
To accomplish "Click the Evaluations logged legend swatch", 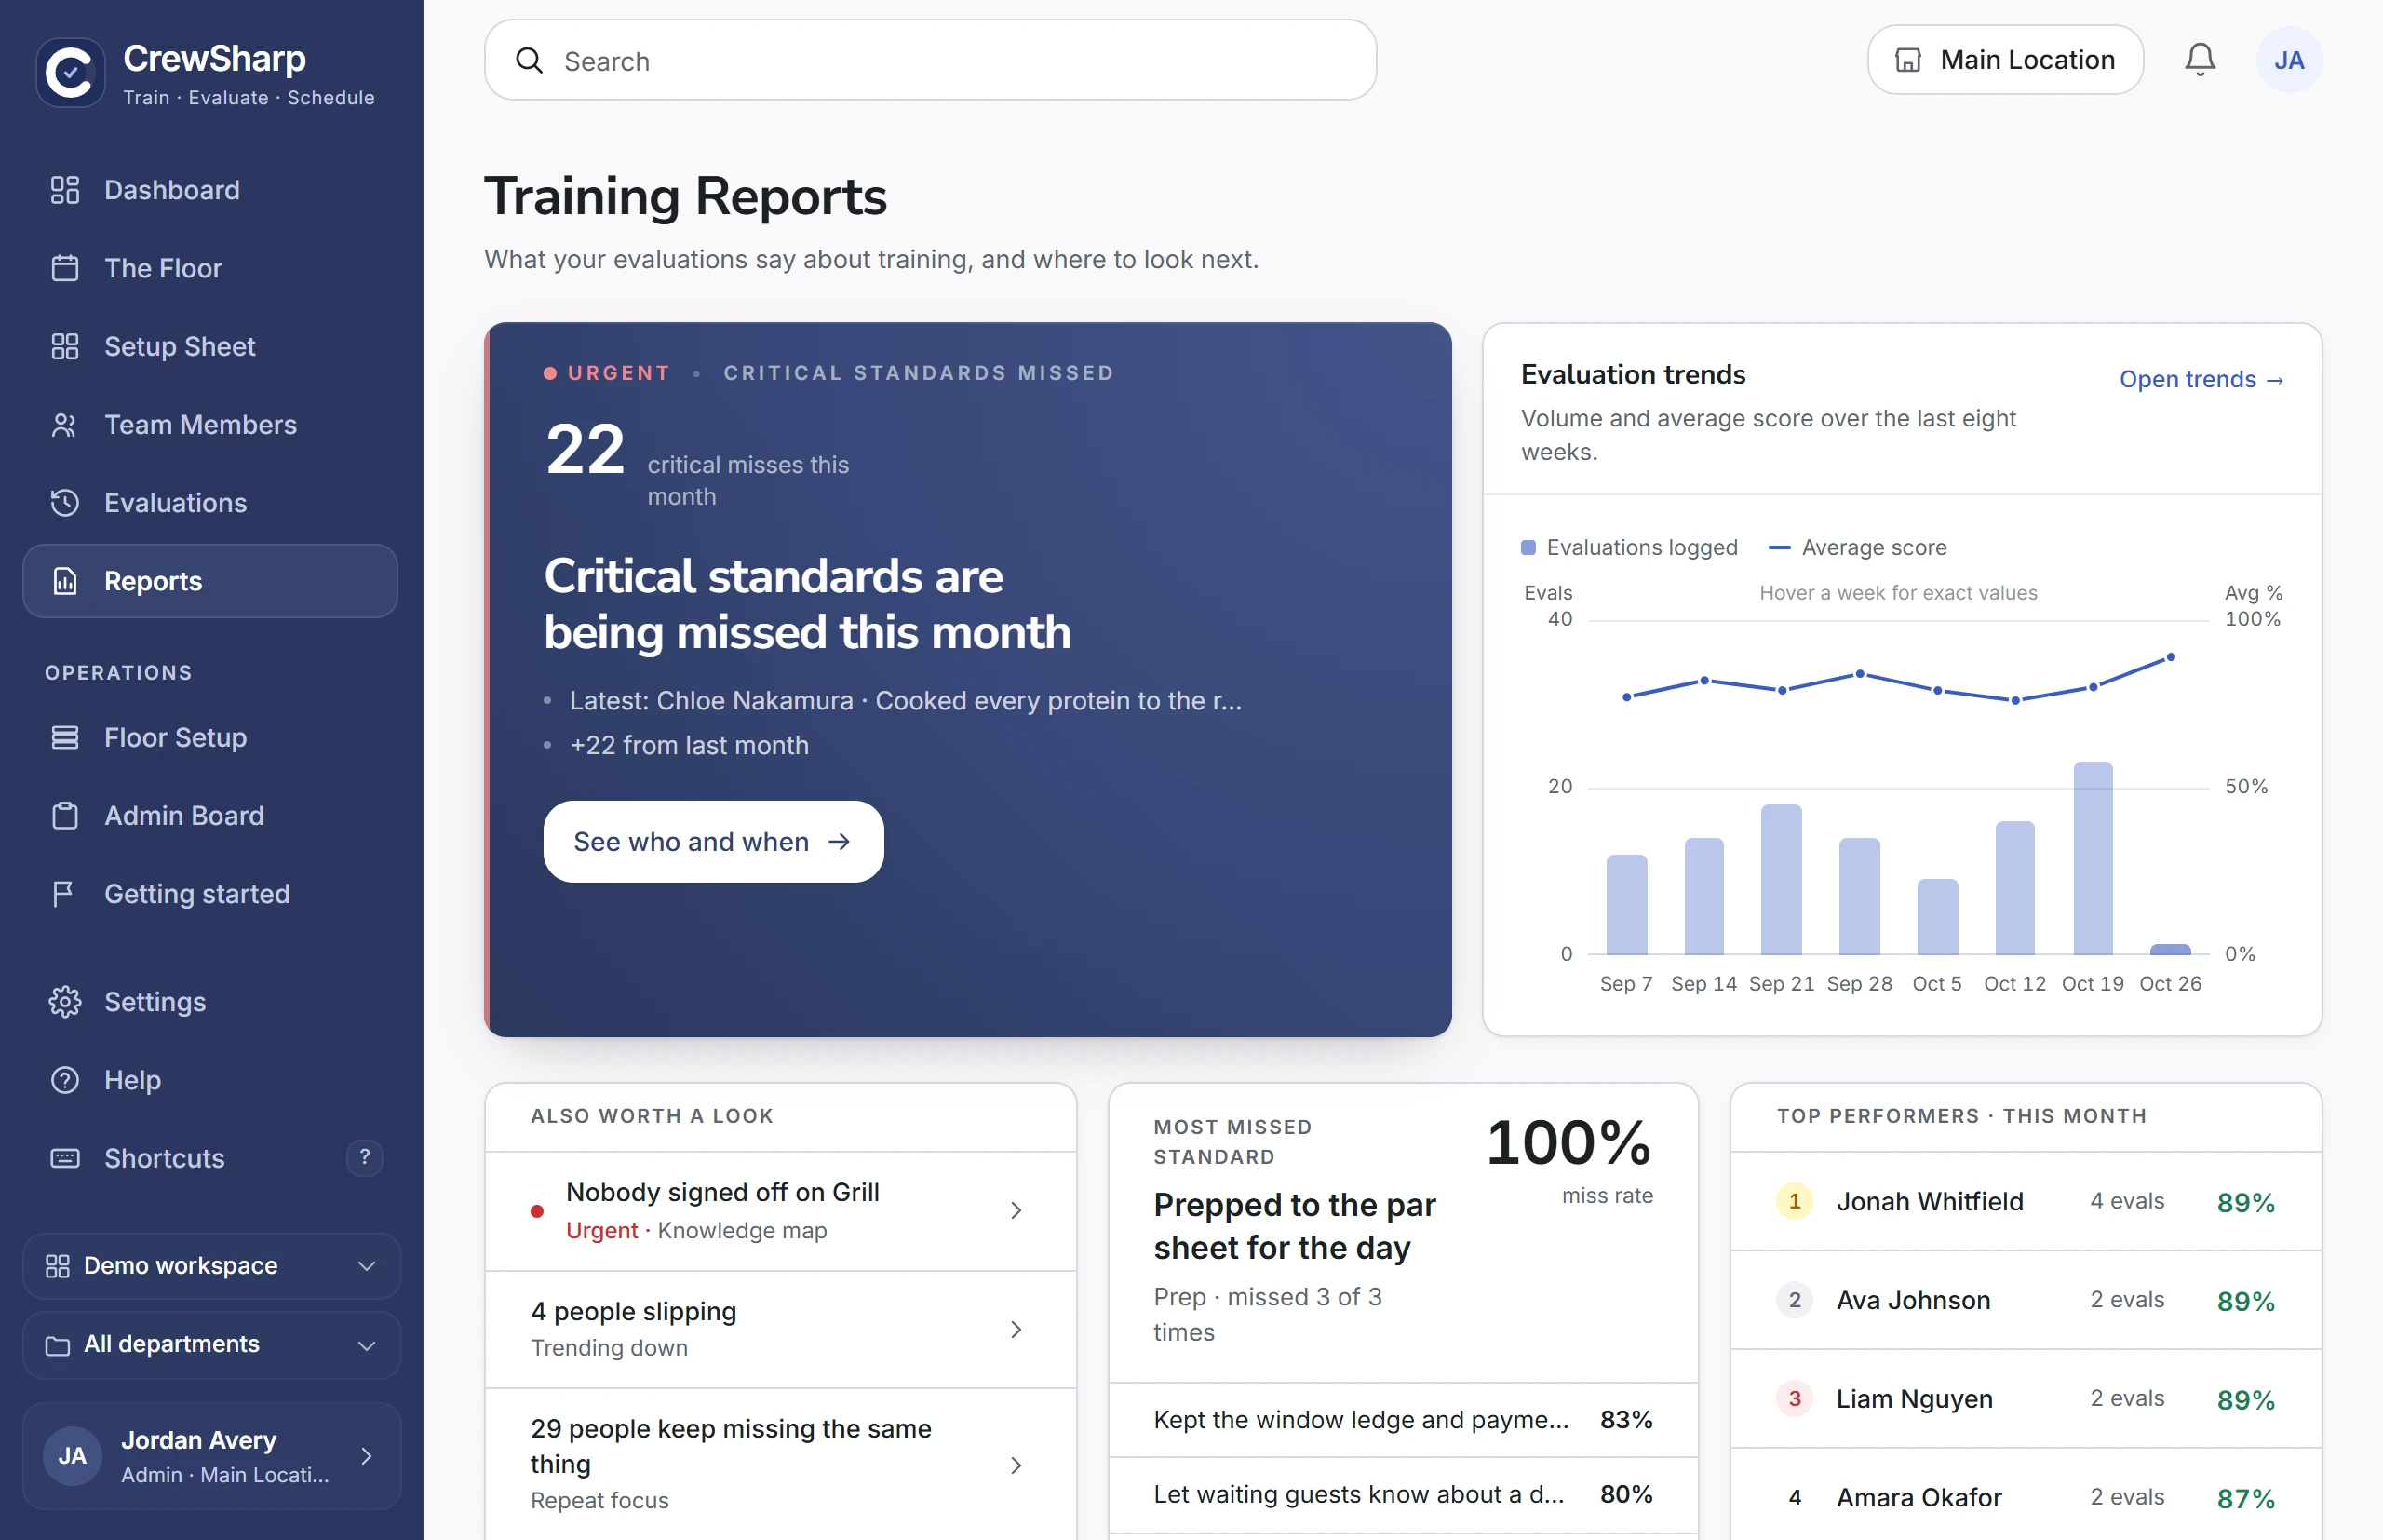I will [x=1528, y=547].
